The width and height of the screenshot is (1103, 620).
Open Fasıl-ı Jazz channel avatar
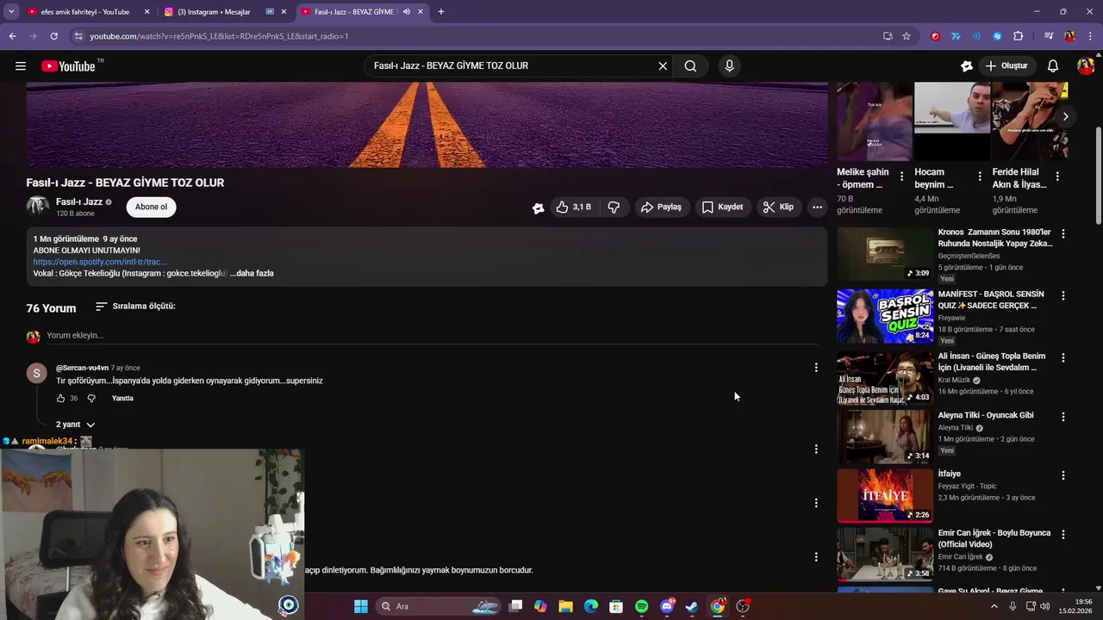coord(38,207)
